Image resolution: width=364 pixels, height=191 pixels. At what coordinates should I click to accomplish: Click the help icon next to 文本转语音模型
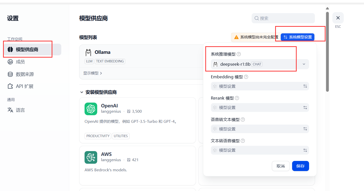242,141
